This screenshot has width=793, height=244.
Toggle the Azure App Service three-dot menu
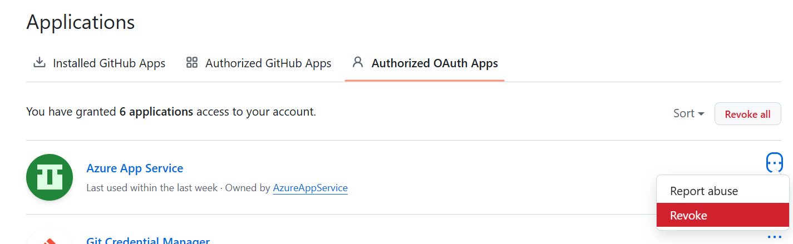click(775, 163)
